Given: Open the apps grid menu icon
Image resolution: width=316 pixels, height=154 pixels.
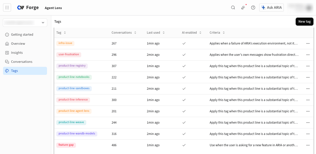Looking at the screenshot, I should [x=7, y=8].
